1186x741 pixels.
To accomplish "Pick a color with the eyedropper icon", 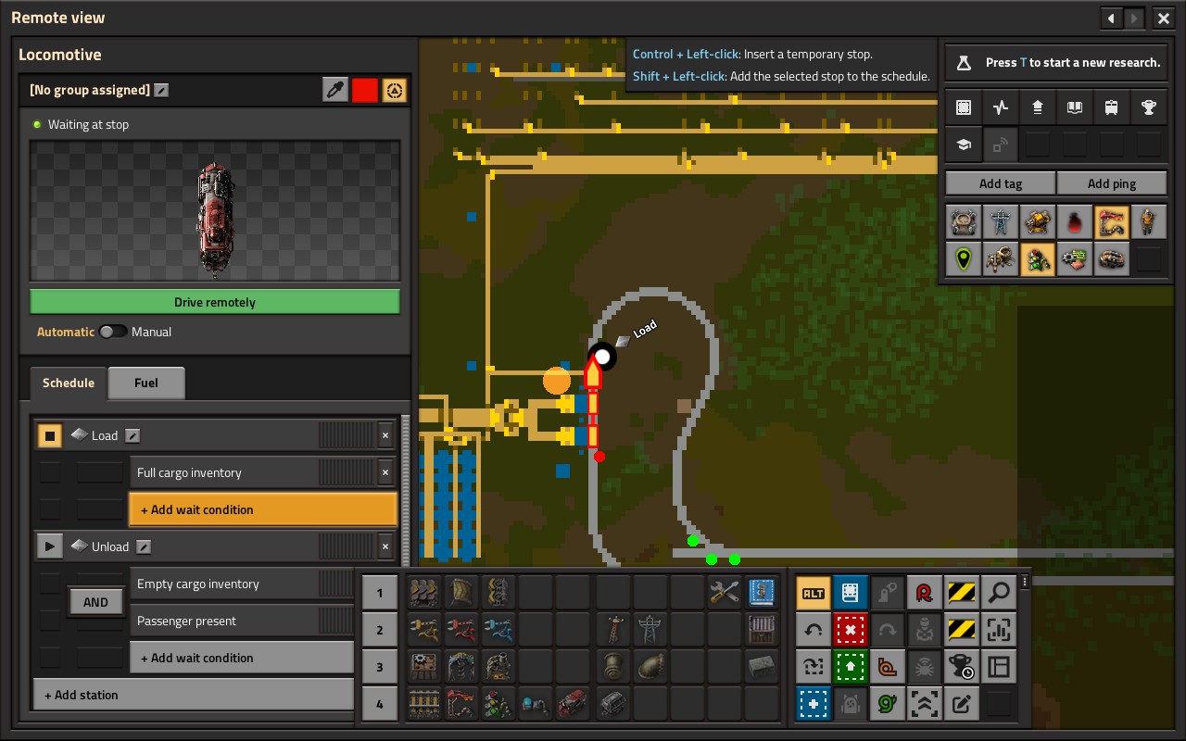I will 335,90.
